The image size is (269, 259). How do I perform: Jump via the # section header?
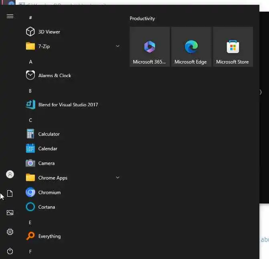(30, 18)
